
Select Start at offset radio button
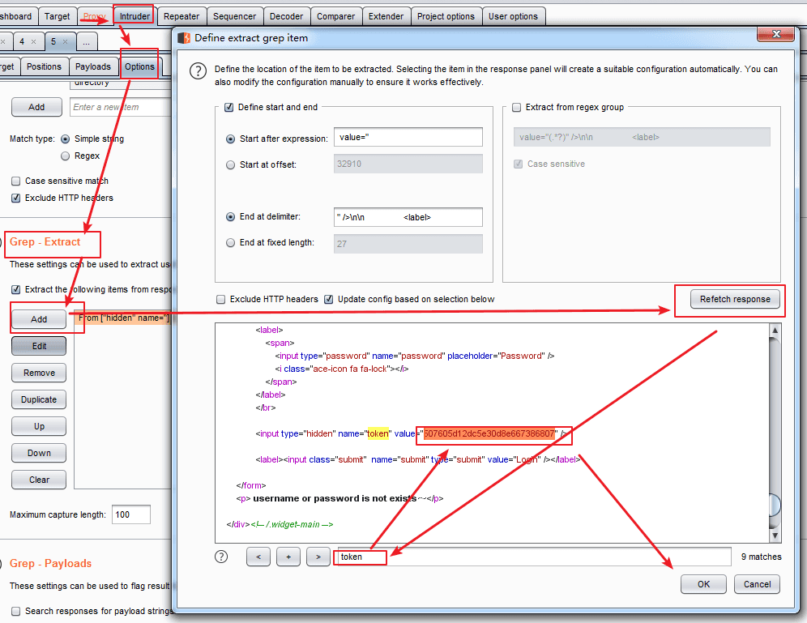(x=231, y=165)
